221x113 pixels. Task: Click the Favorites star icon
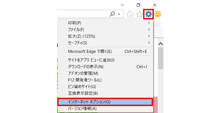tap(139, 14)
